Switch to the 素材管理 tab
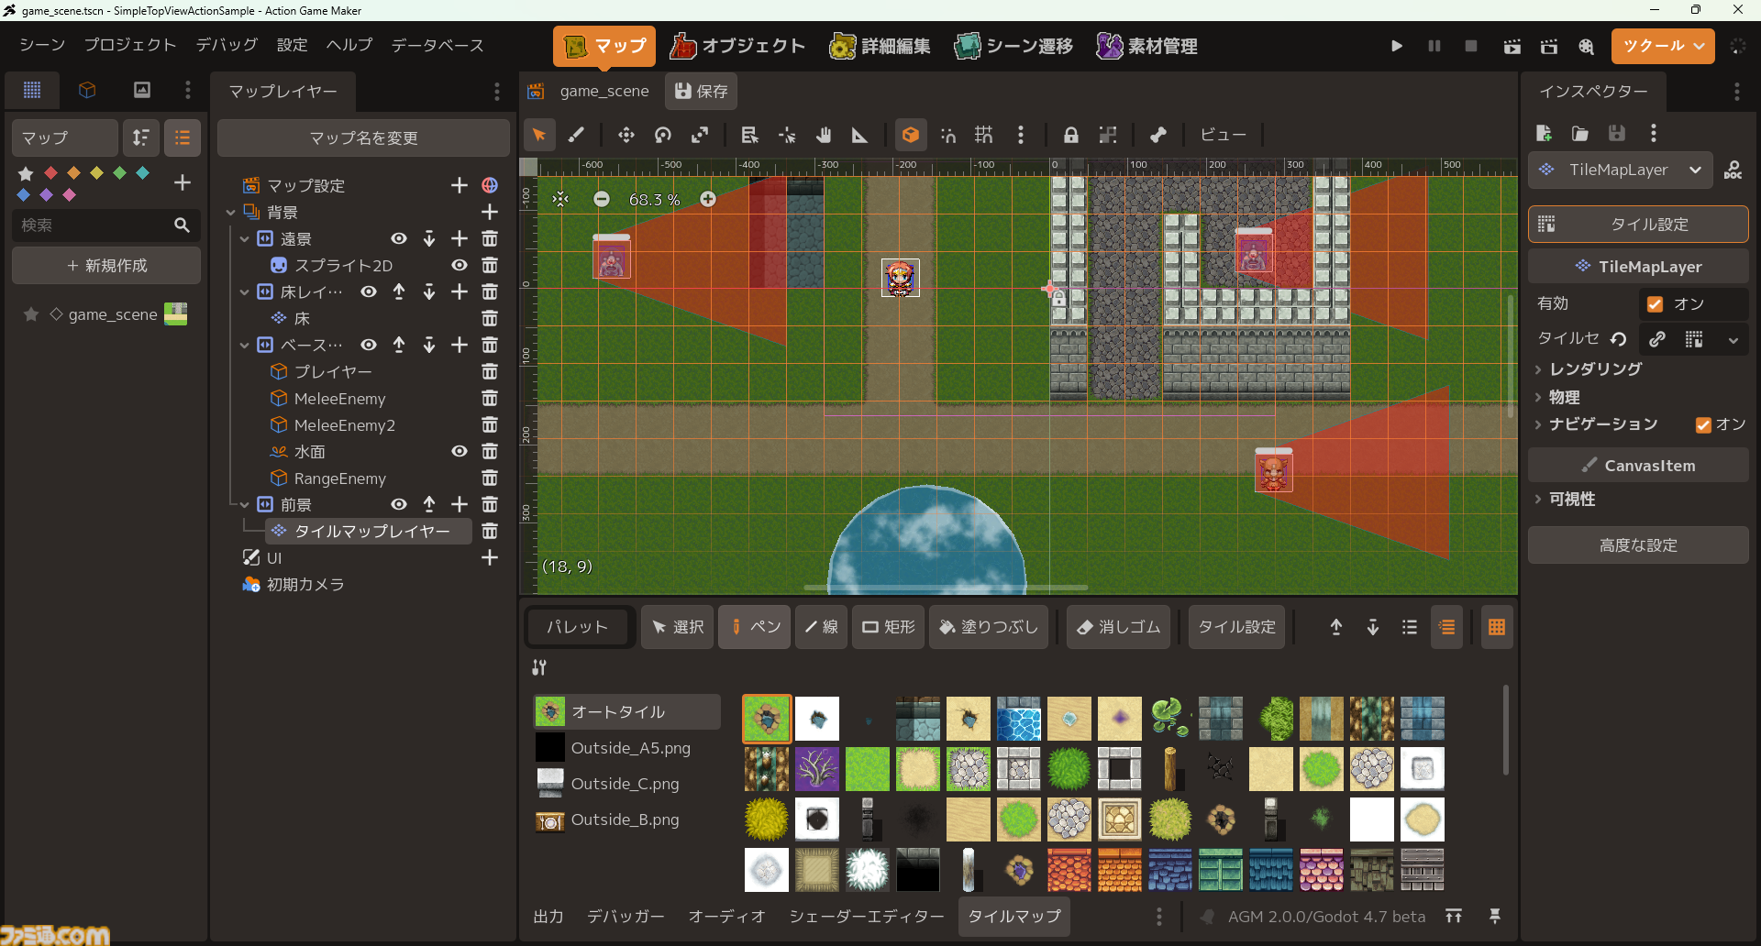The height and width of the screenshot is (946, 1761). click(x=1147, y=46)
